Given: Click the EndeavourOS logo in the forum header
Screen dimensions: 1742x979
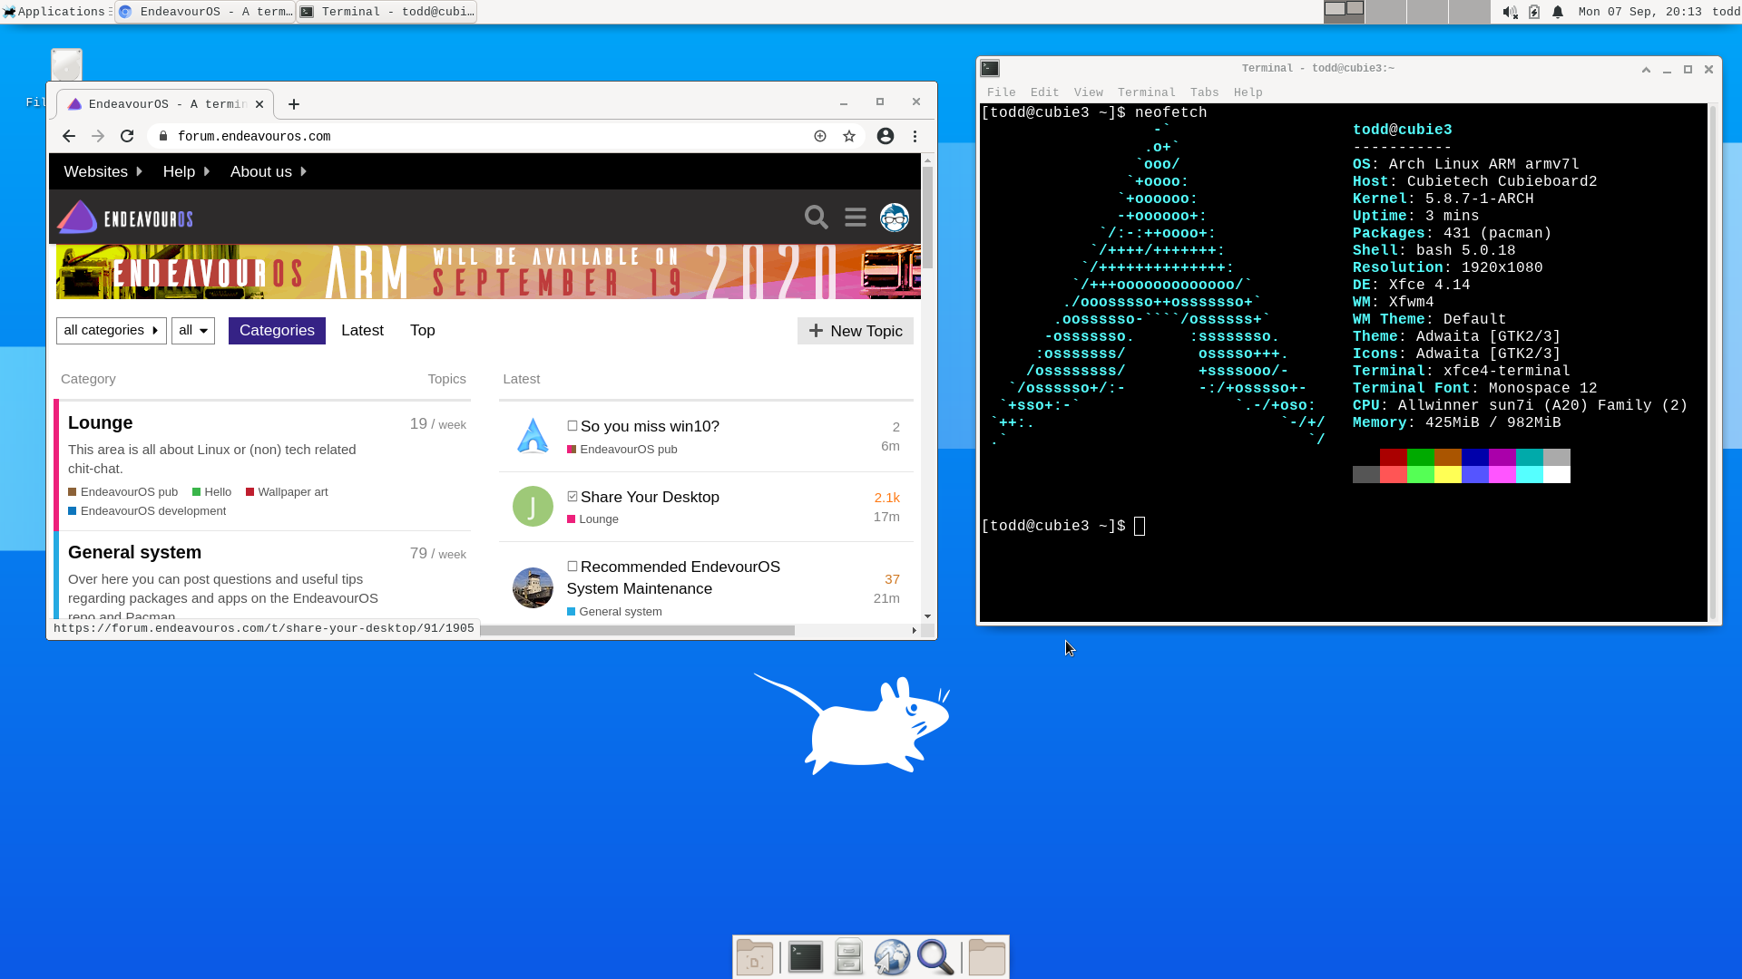Looking at the screenshot, I should pyautogui.click(x=126, y=218).
